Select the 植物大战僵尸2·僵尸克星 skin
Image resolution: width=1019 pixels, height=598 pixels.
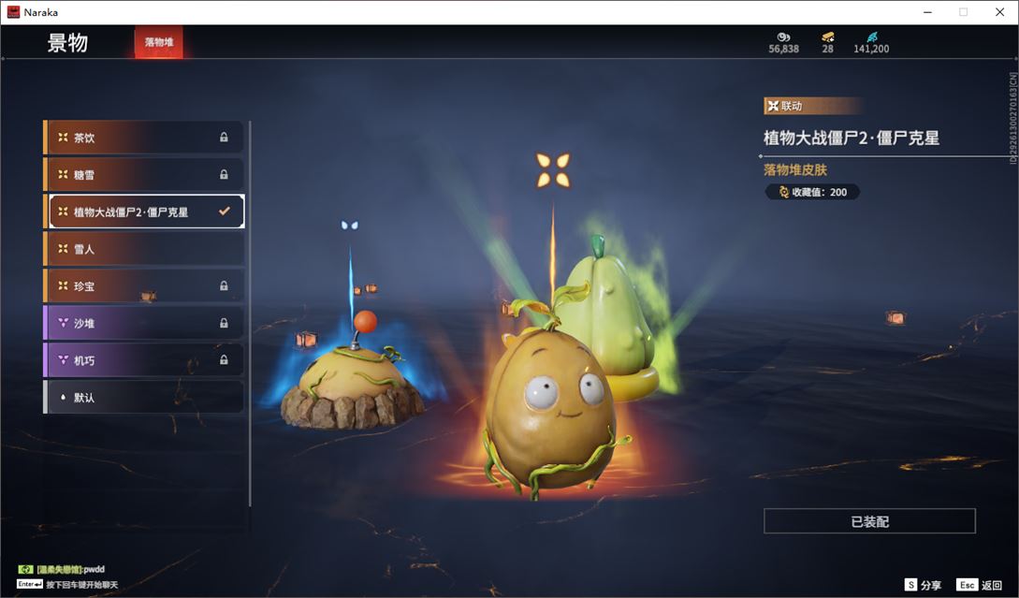pyautogui.click(x=143, y=211)
